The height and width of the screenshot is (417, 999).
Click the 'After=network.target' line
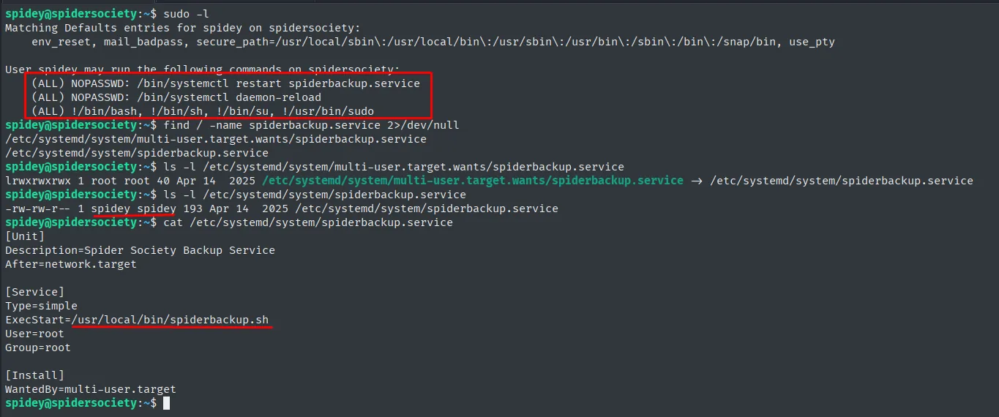coord(71,264)
